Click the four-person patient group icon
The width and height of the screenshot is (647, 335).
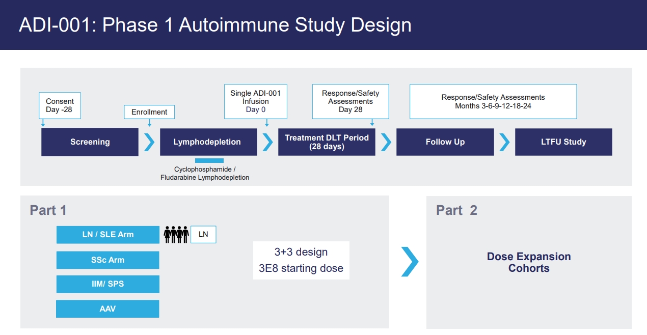[176, 235]
